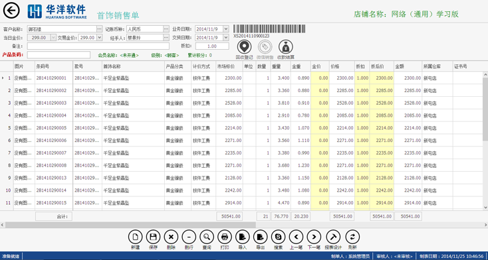
Task: Select barcode cell 2B1410290015
Action: click(54, 203)
